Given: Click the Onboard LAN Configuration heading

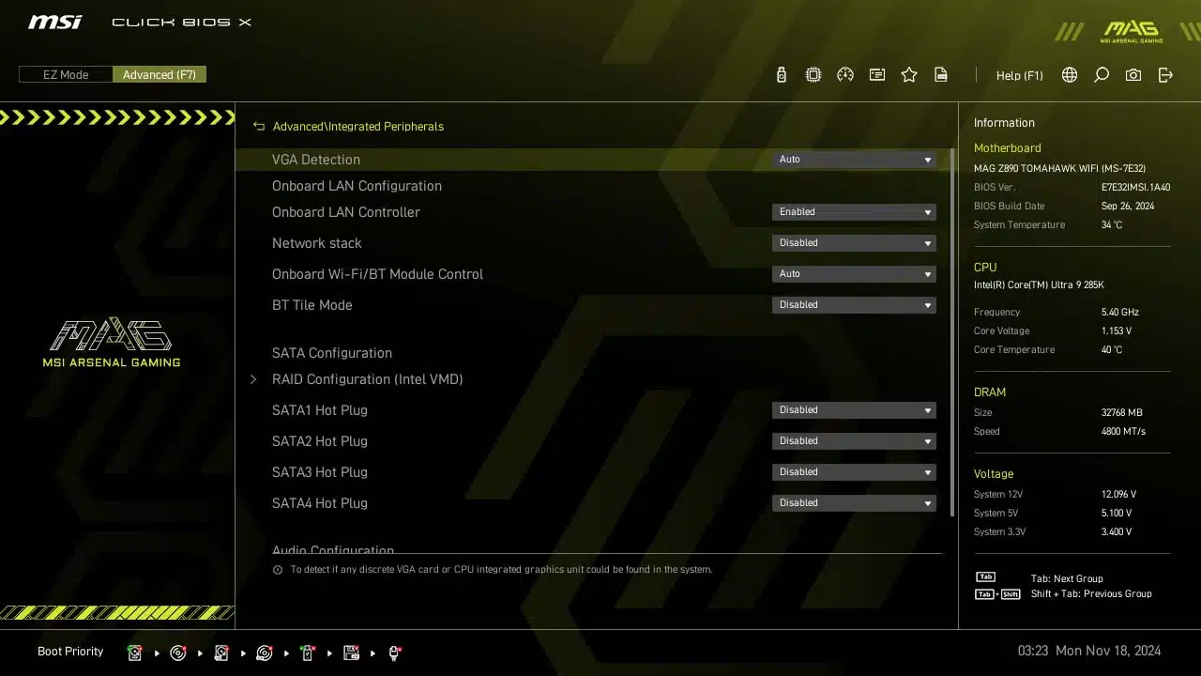Looking at the screenshot, I should point(357,186).
